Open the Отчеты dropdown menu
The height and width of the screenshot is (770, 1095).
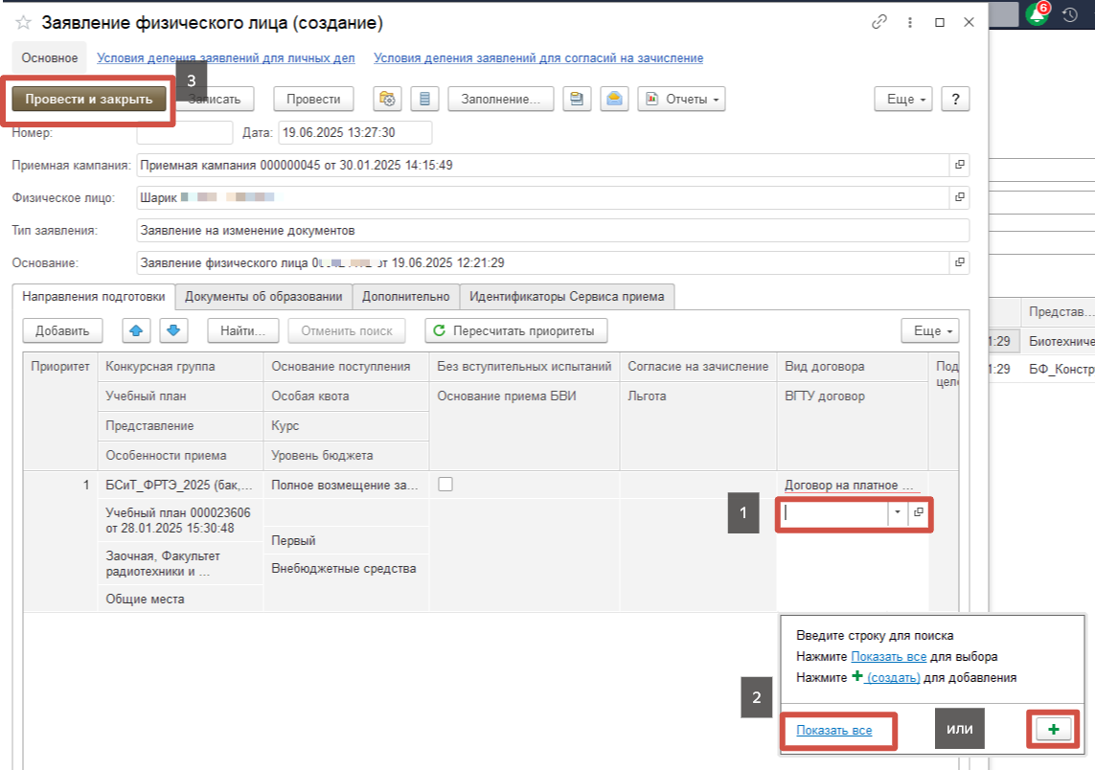click(x=681, y=99)
